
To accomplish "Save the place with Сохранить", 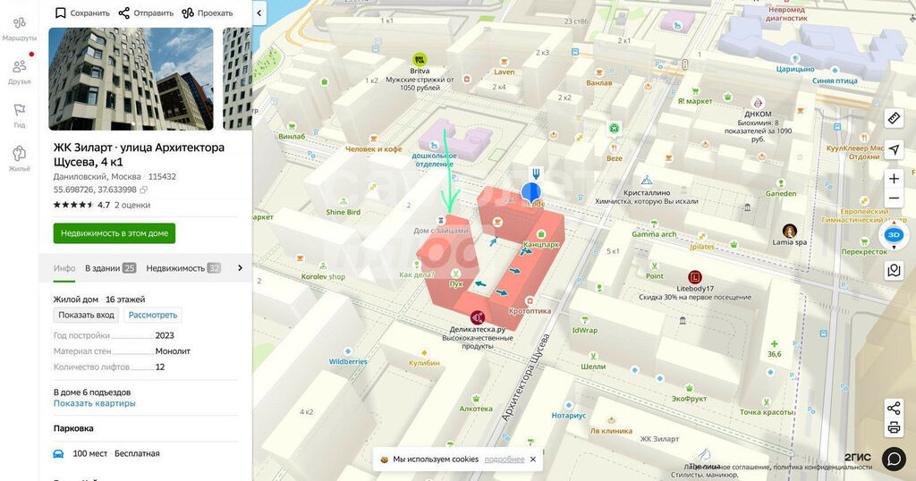I will click(x=82, y=13).
